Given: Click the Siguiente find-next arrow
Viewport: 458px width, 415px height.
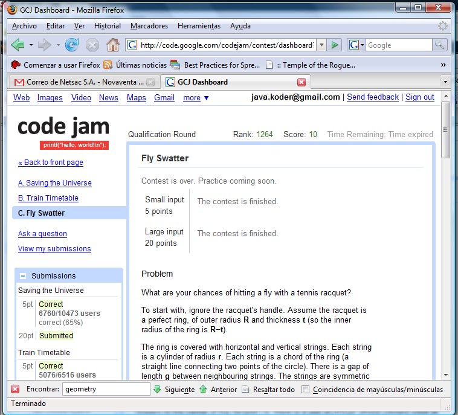Looking at the screenshot, I should click(x=157, y=390).
